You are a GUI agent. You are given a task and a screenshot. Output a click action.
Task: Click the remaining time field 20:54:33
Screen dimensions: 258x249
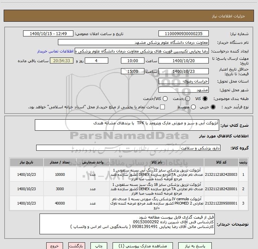coord(62,61)
